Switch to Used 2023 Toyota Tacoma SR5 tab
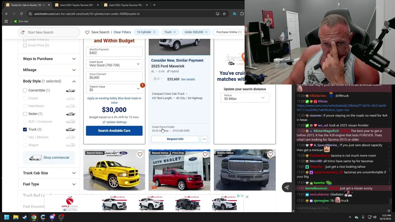 point(76,5)
